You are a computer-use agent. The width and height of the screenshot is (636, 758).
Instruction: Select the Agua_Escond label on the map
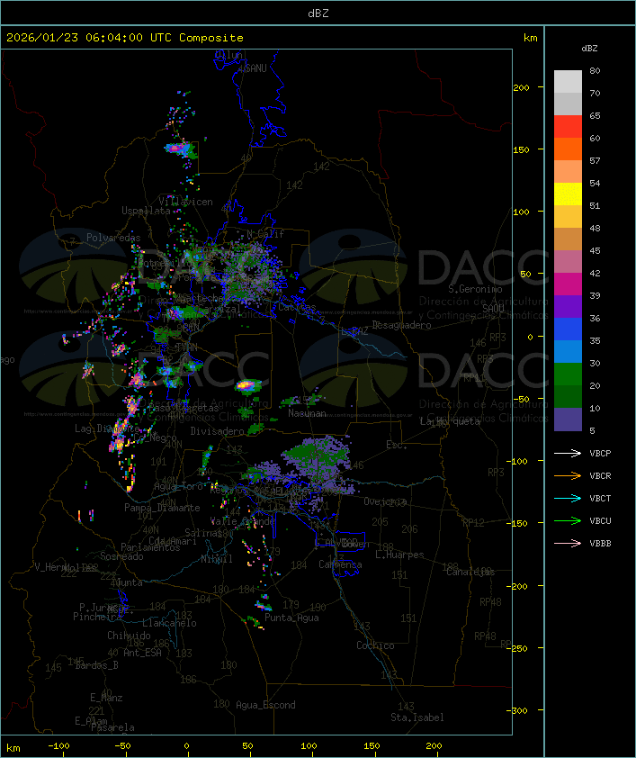point(265,705)
